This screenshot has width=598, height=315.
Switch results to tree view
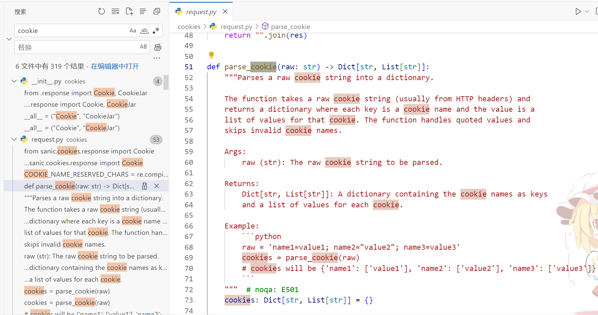click(x=143, y=11)
